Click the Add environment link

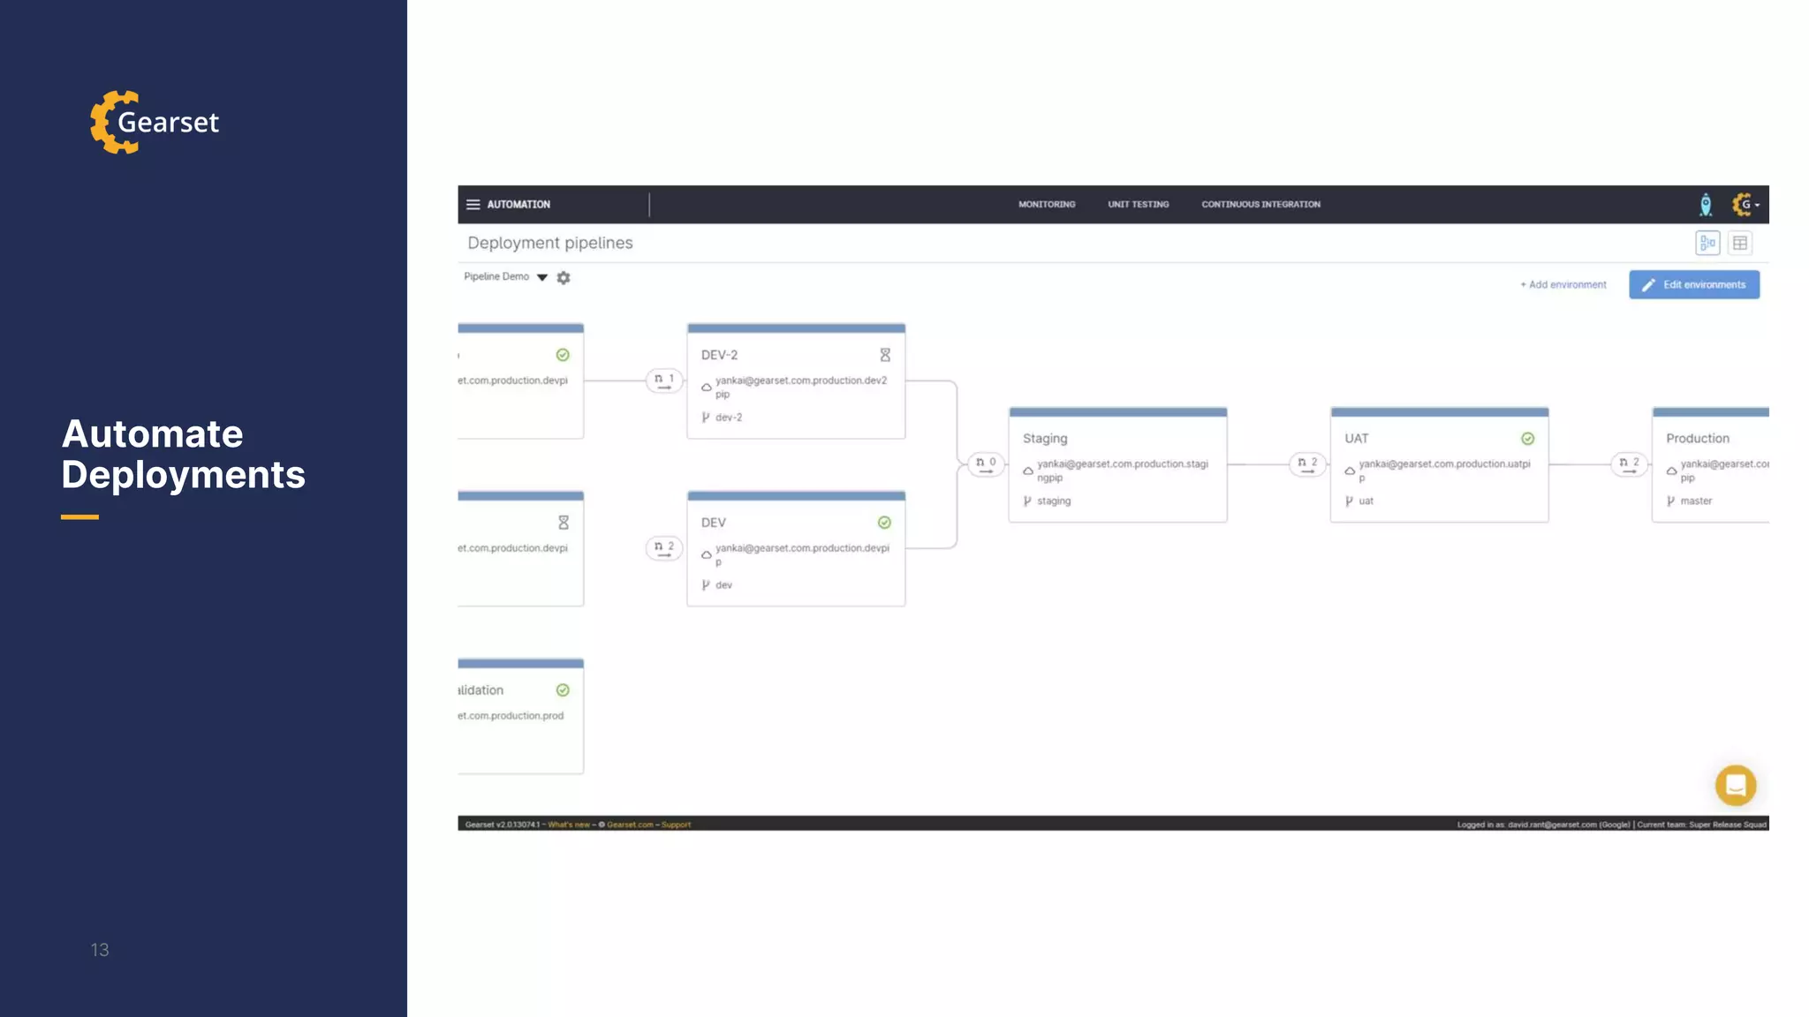(x=1563, y=284)
